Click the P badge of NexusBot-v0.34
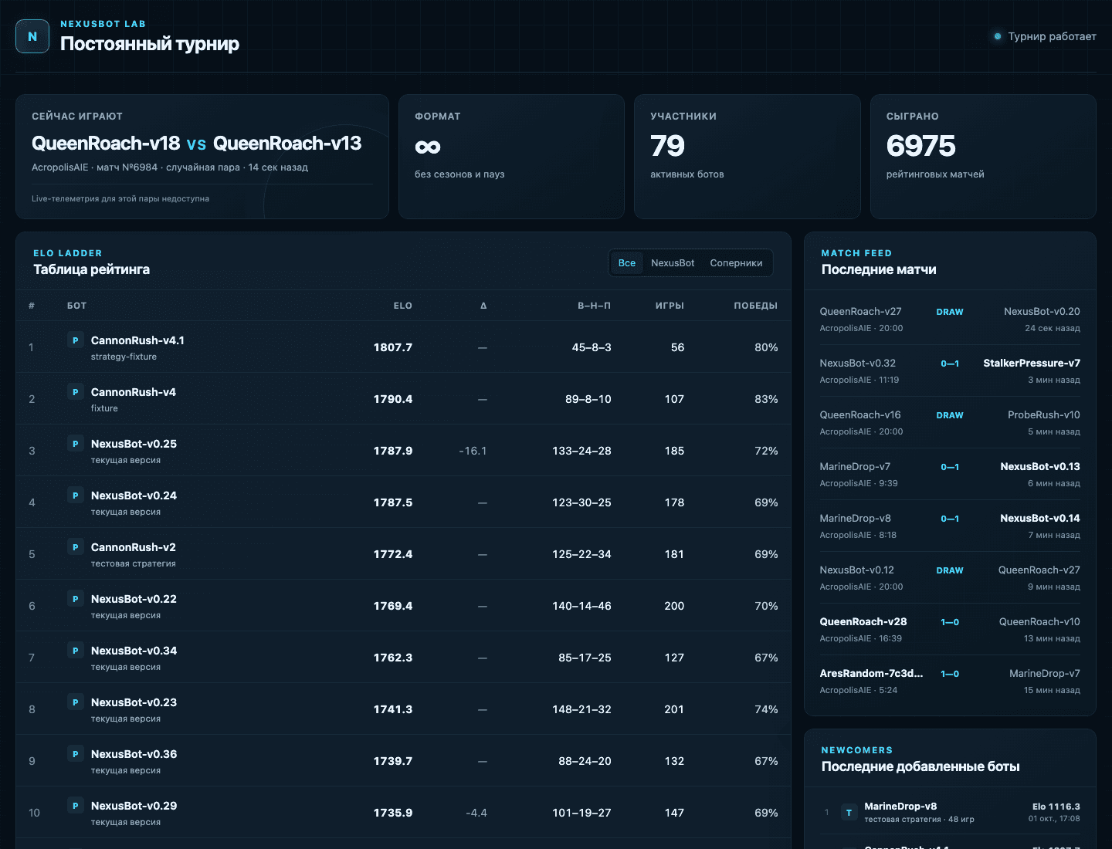This screenshot has height=849, width=1112. [x=75, y=650]
